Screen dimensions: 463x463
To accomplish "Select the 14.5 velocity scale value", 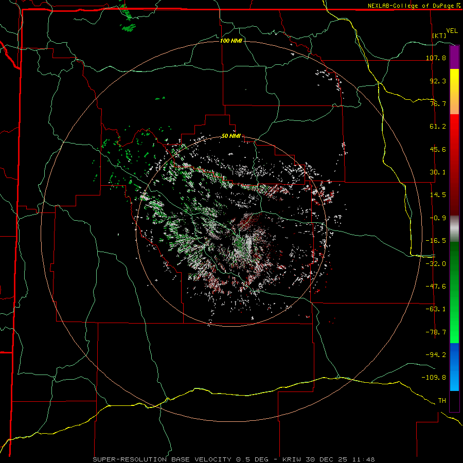I will point(438,195).
